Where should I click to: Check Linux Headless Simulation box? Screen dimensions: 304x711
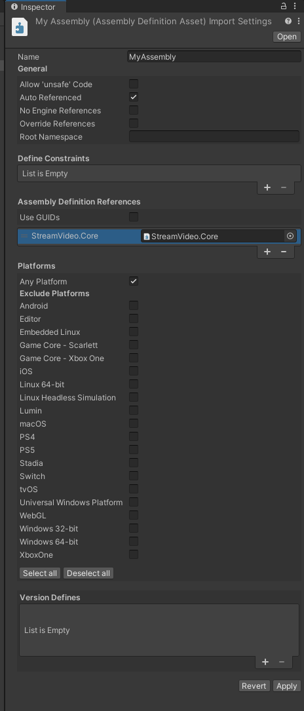134,397
